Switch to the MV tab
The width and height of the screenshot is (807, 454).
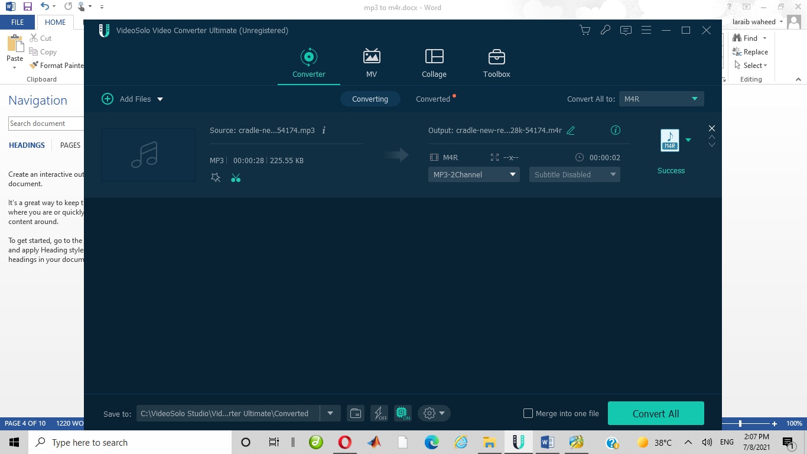tap(372, 63)
